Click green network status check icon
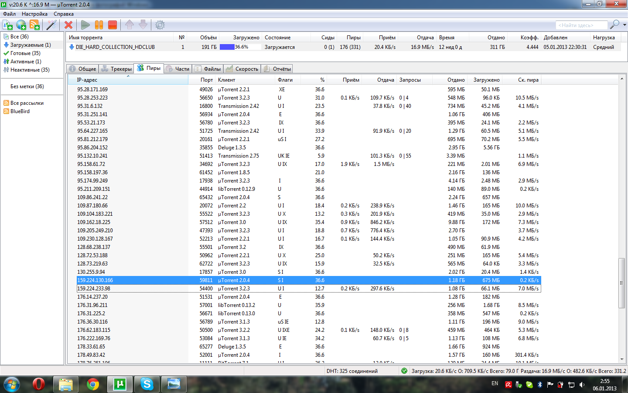 point(404,371)
